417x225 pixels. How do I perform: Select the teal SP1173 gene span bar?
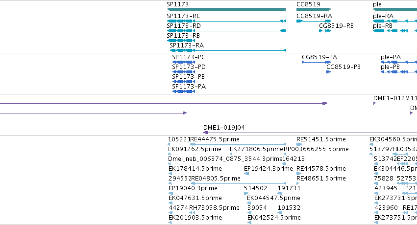[x=226, y=9]
